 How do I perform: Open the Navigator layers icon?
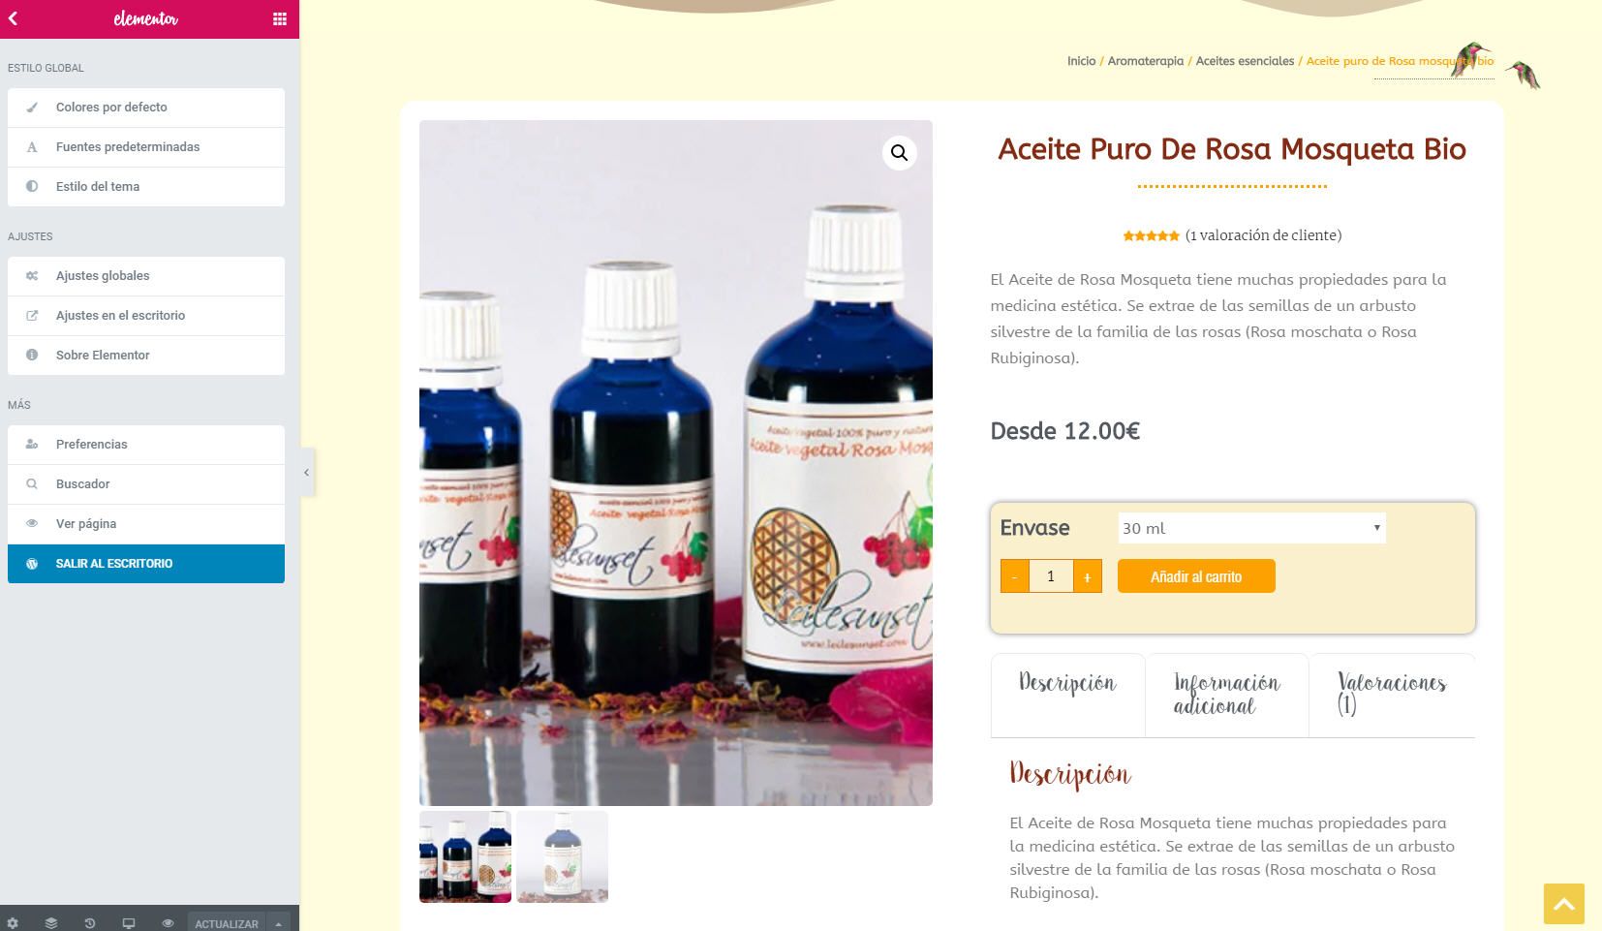coord(51,923)
